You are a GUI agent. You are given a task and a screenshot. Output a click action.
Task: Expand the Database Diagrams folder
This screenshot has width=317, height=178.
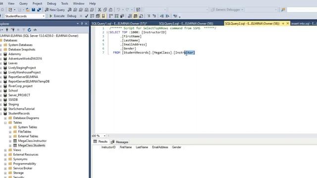(x=5, y=118)
